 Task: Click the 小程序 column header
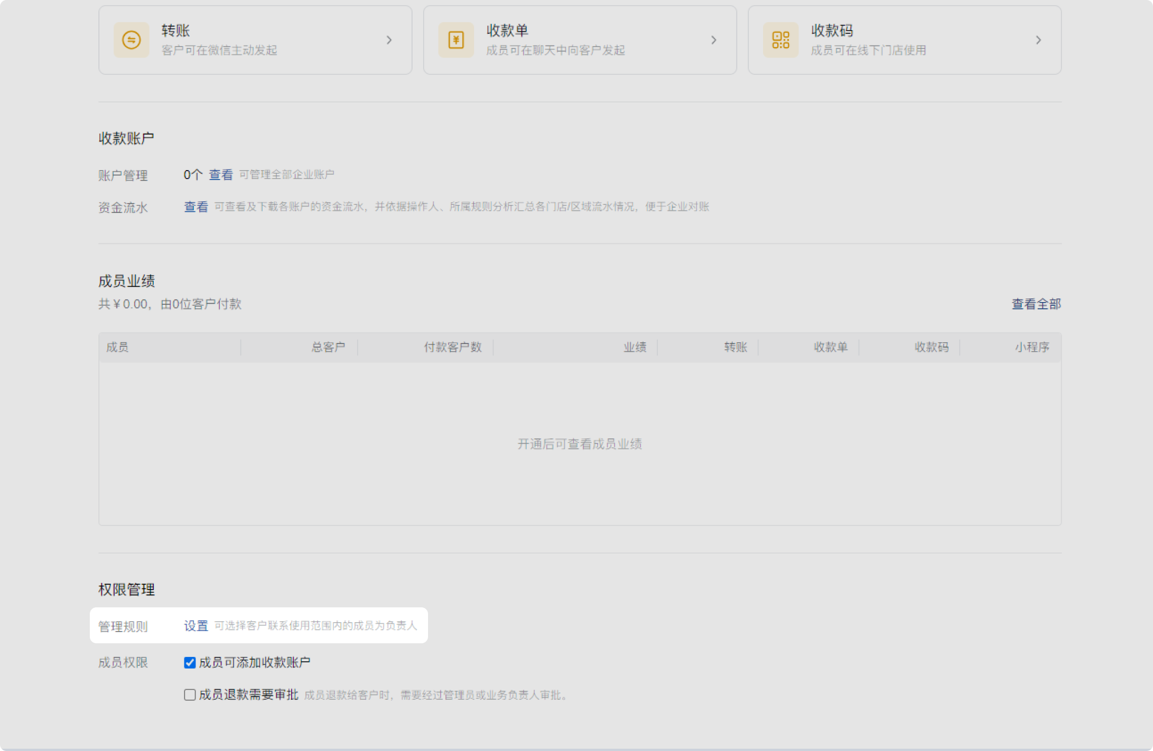(x=1031, y=347)
